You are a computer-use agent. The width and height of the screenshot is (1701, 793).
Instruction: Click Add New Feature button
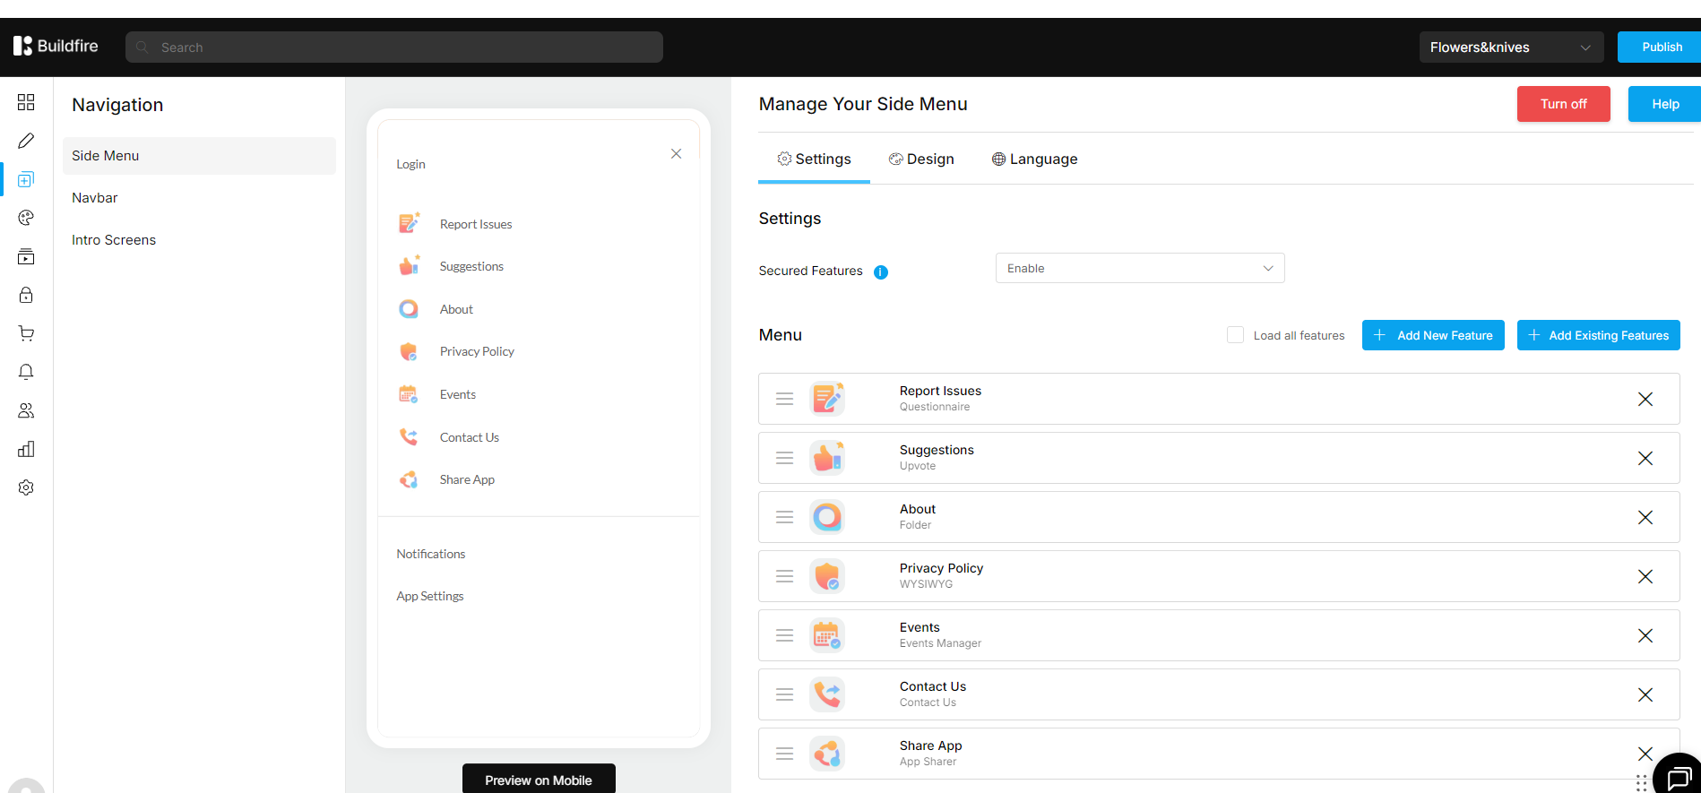1433,335
